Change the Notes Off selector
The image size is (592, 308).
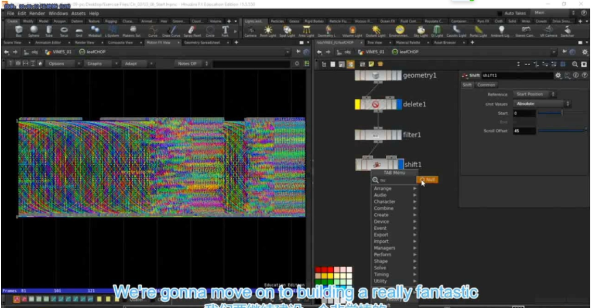[x=192, y=64]
